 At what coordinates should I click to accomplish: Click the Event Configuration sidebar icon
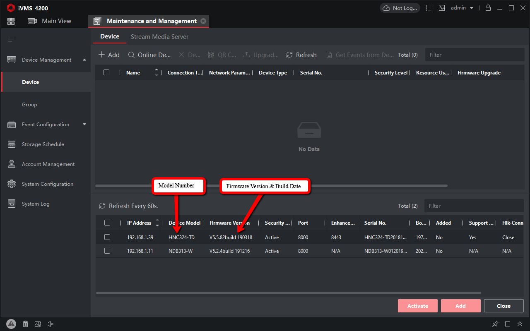point(12,125)
